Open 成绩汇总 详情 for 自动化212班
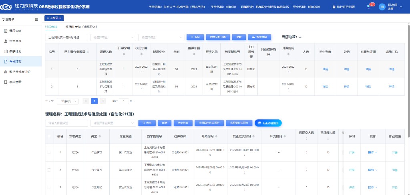 (x=392, y=87)
